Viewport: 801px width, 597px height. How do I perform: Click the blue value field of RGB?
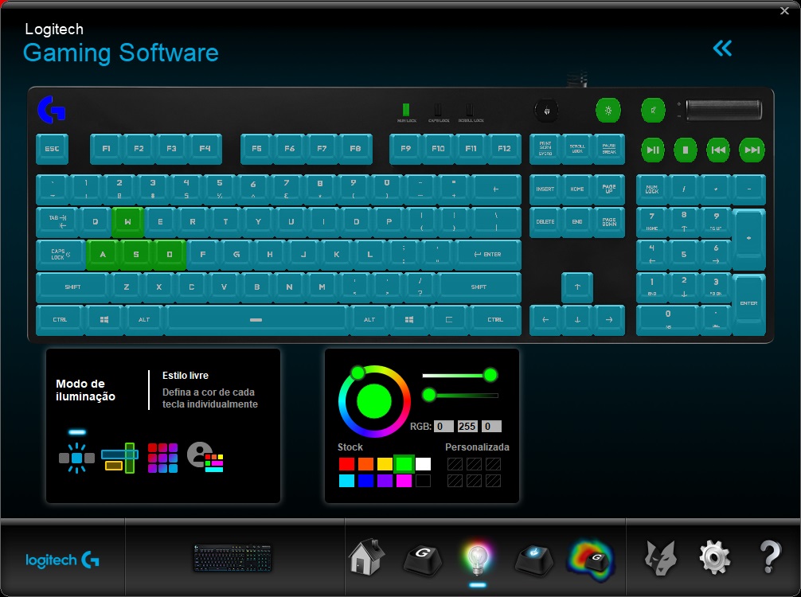pyautogui.click(x=491, y=426)
